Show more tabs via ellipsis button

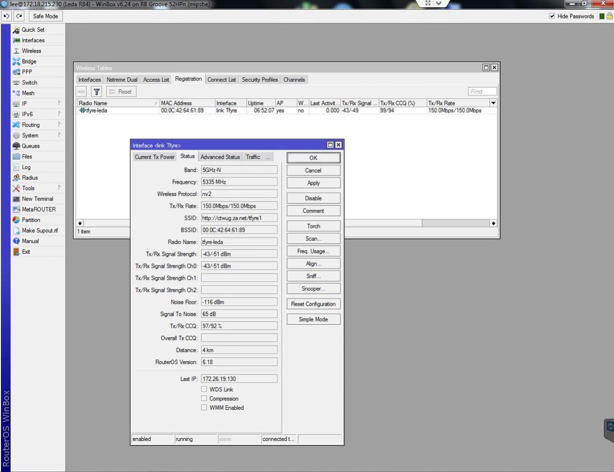click(x=268, y=157)
